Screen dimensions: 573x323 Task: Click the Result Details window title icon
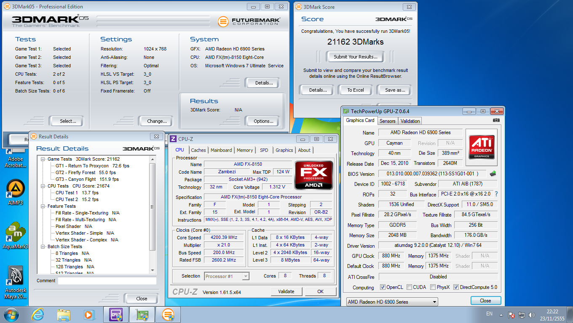34,136
